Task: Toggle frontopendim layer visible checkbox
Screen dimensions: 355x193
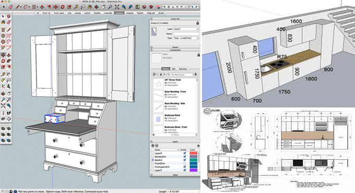Action: pyautogui.click(x=185, y=167)
